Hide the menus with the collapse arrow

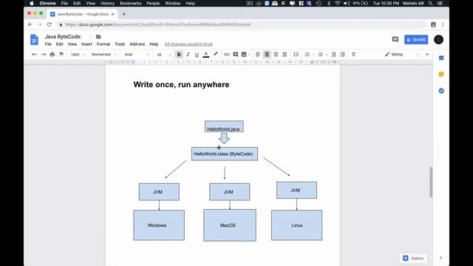pos(427,55)
